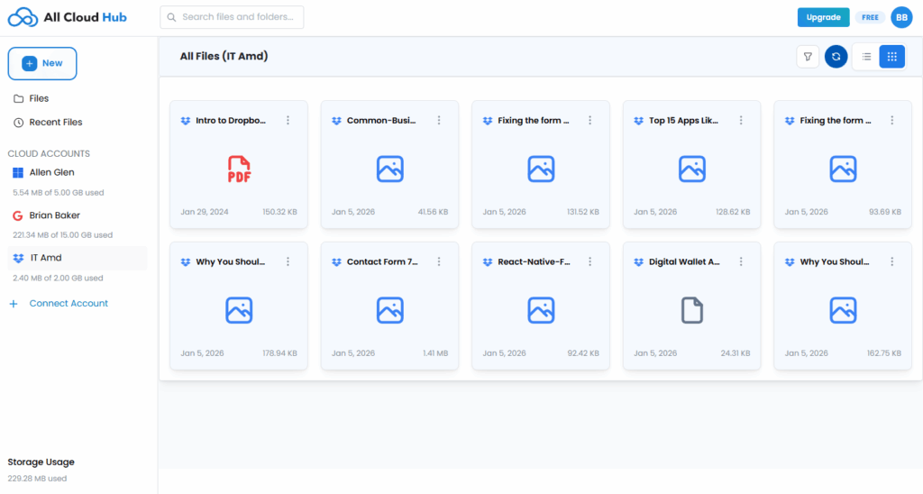This screenshot has width=923, height=494.
Task: Click the 229.28 MB used storage text
Action: pyautogui.click(x=37, y=479)
